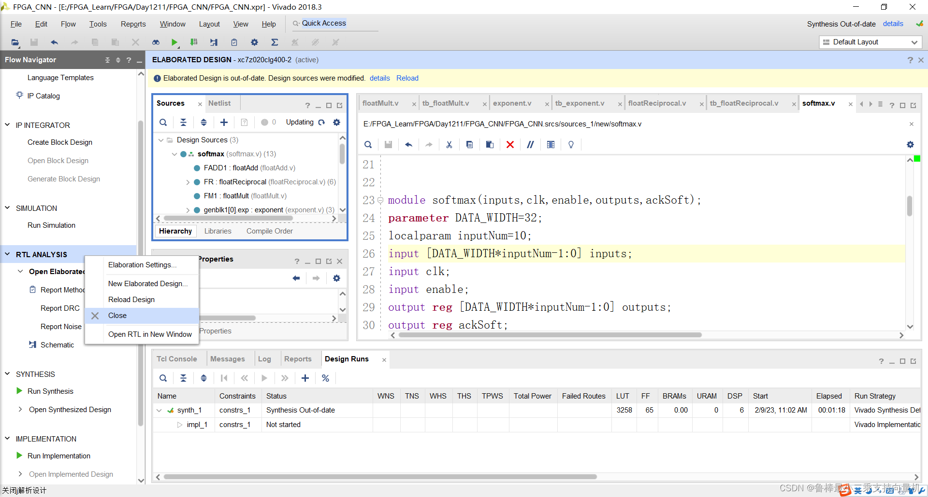The height and width of the screenshot is (497, 928).
Task: Click the main toolbar settings gear icon
Action: click(254, 42)
